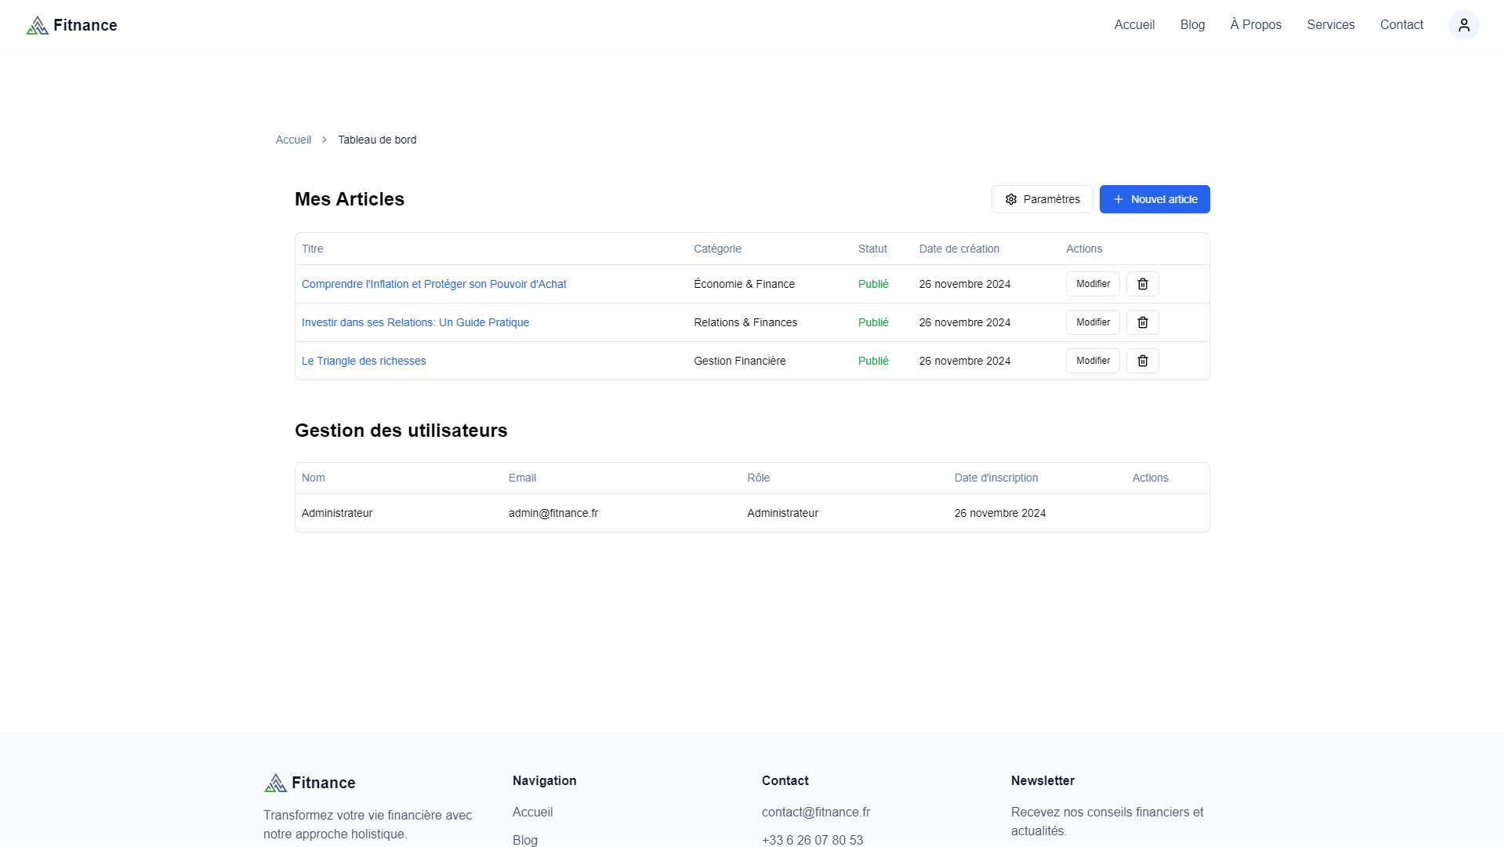The height and width of the screenshot is (847, 1505).
Task: Navigate to Services in the top menu
Action: point(1330,24)
